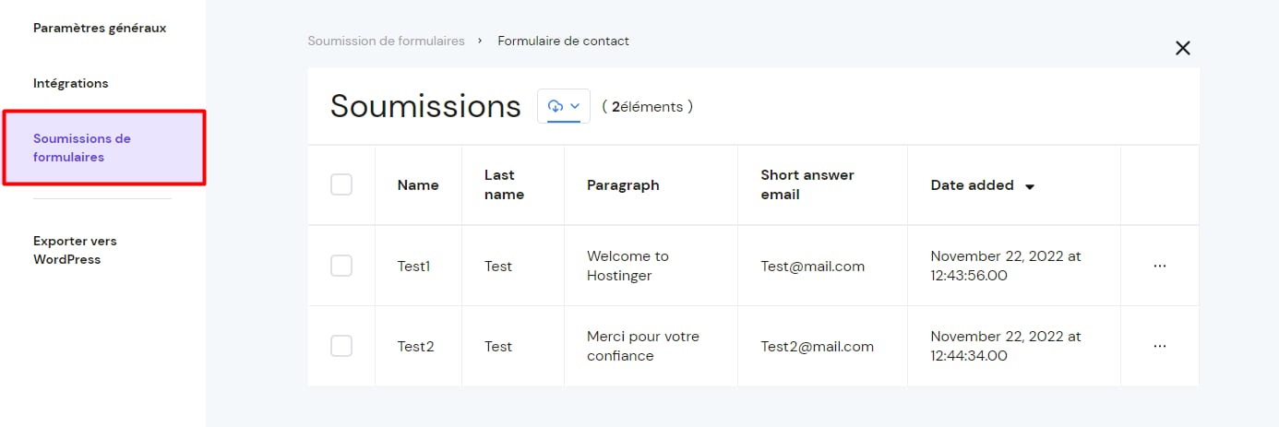1279x427 pixels.
Task: Select Soumissions de formulaires sidebar item
Action: pos(103,148)
